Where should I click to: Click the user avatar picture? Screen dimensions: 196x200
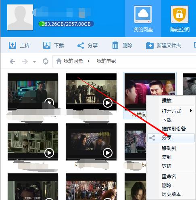click(x=20, y=17)
